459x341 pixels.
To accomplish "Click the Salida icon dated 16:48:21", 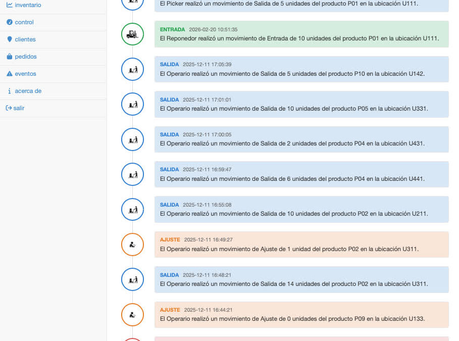I will click(132, 279).
